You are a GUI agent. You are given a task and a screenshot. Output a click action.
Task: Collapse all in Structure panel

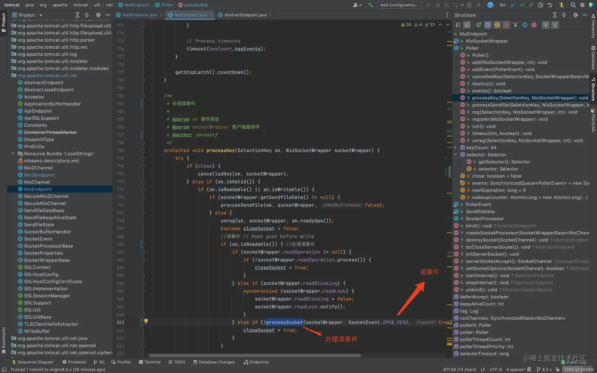coord(564,15)
